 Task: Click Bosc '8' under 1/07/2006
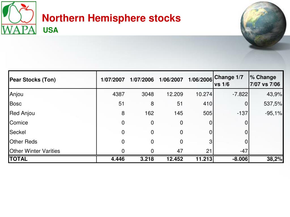152,104
